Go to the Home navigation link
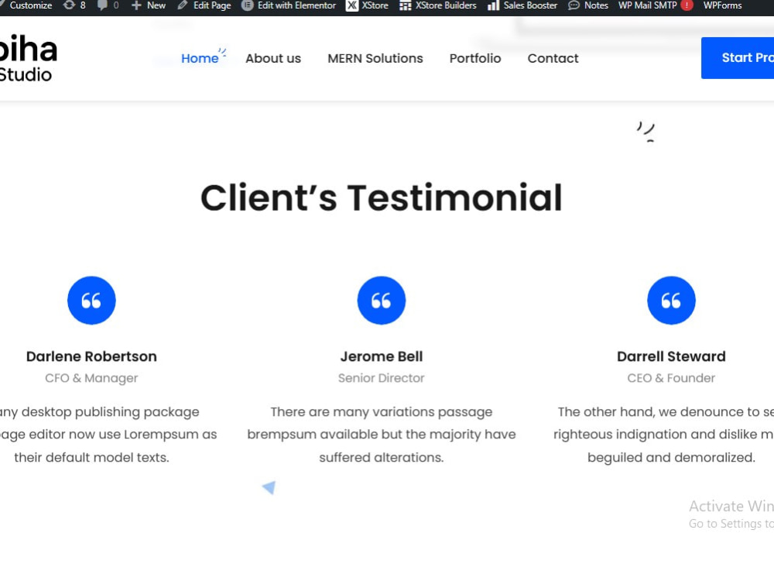The image size is (774, 581). click(200, 58)
